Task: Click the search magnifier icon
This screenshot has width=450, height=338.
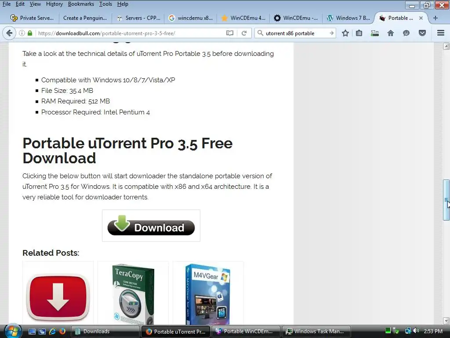Action: (260, 33)
